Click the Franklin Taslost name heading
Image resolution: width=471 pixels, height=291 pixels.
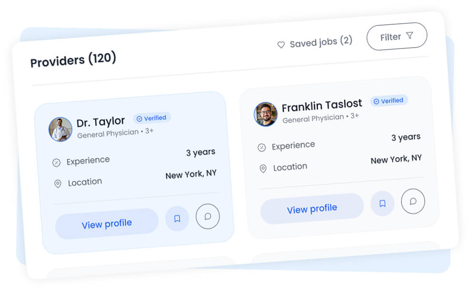pos(322,105)
